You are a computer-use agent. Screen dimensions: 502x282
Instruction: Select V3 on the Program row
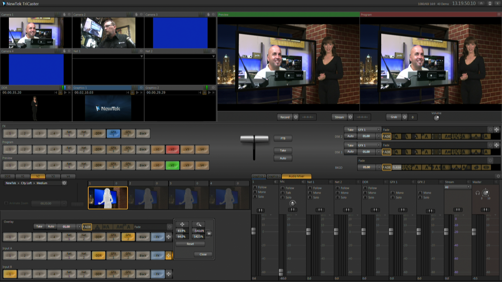click(x=187, y=149)
